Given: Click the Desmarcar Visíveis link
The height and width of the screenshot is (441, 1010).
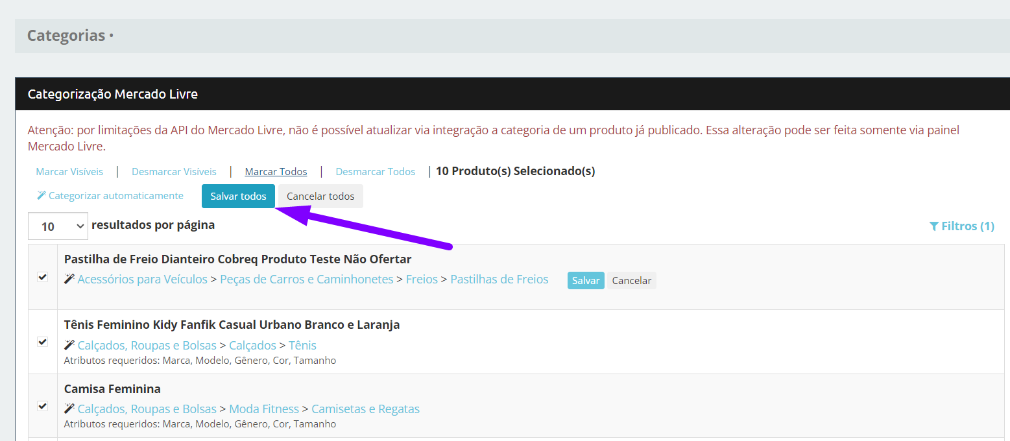Looking at the screenshot, I should [174, 172].
